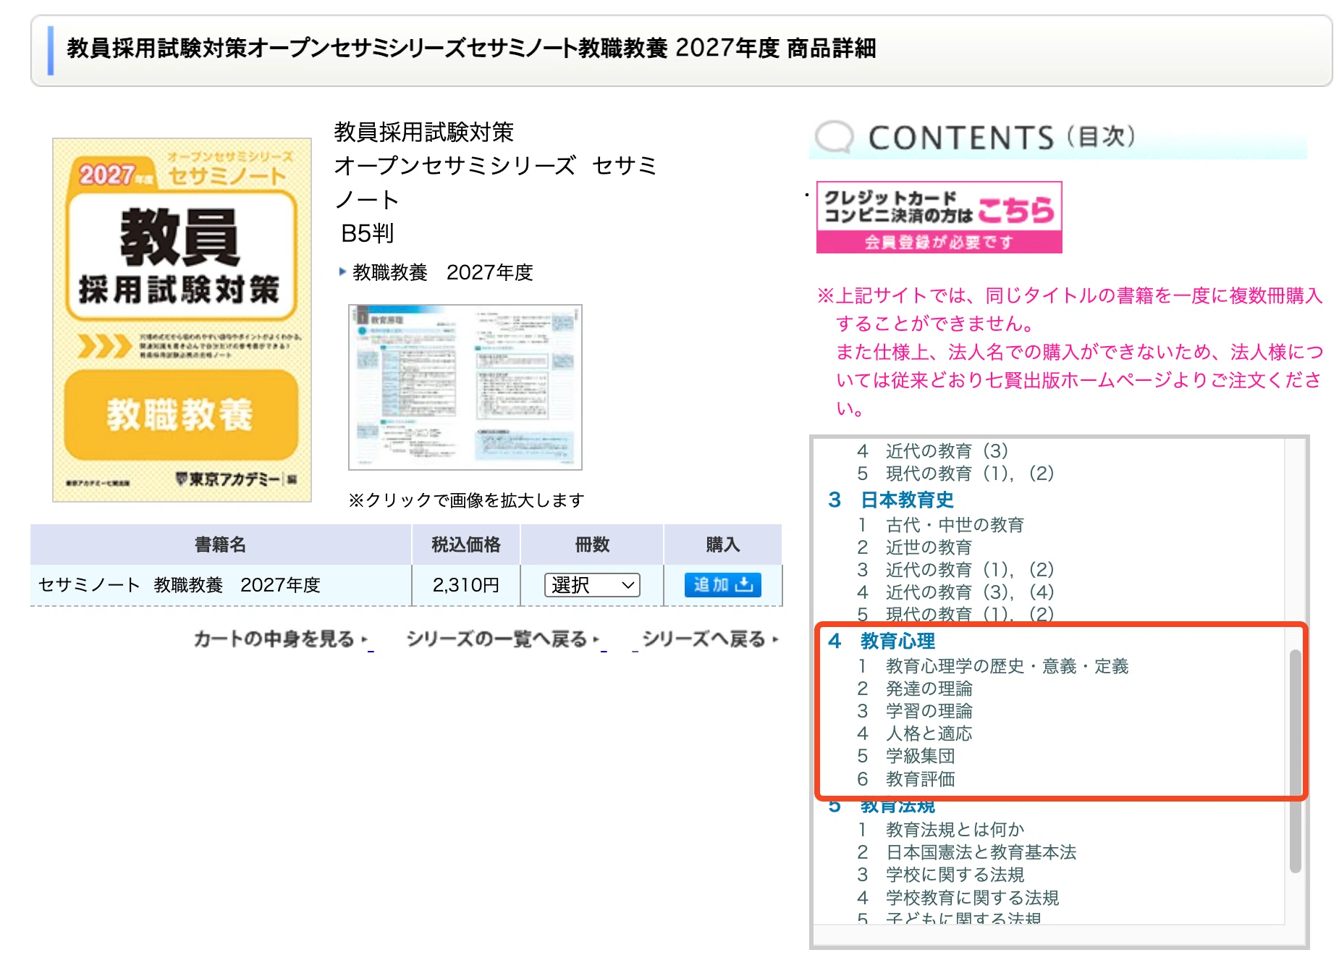Click the 発達の理論 entry
The width and height of the screenshot is (1339, 963).
pos(929,689)
